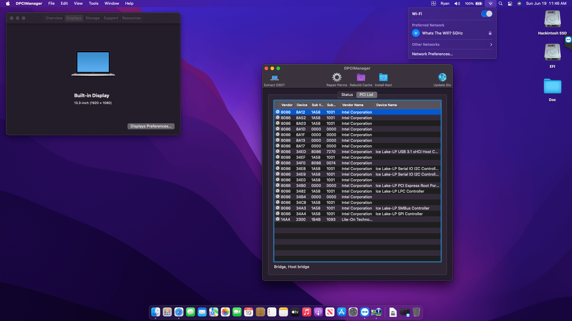This screenshot has height=321, width=572.
Task: Click the Siri icon in the menu bar
Action: 519,4
